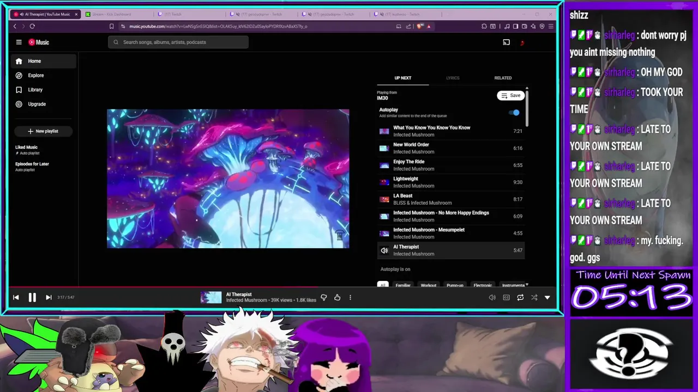Select the AI Therapist queue row

(451, 250)
